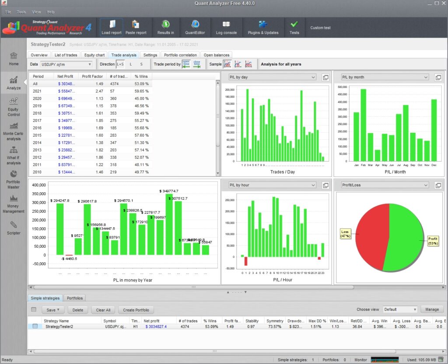This screenshot has width=448, height=364.
Task: Switch to List of trades tab
Action: point(66,55)
